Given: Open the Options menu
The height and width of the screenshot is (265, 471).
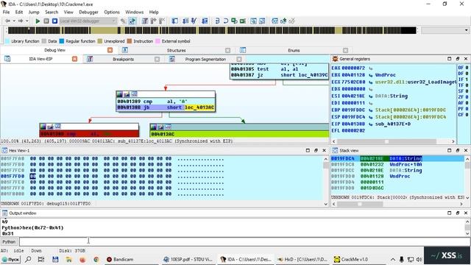Looking at the screenshot, I should click(112, 12).
